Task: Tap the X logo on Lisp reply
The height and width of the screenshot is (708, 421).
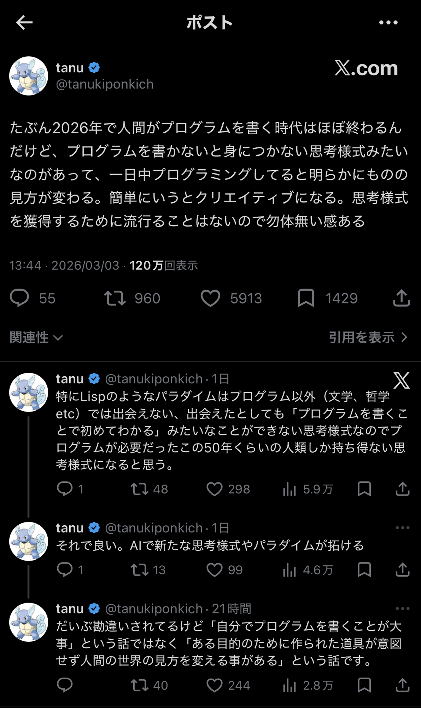Action: click(x=402, y=381)
